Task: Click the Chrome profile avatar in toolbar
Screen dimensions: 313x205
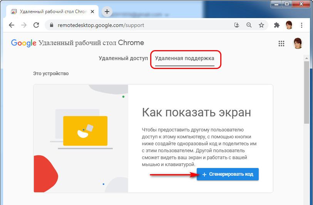Action: [289, 25]
